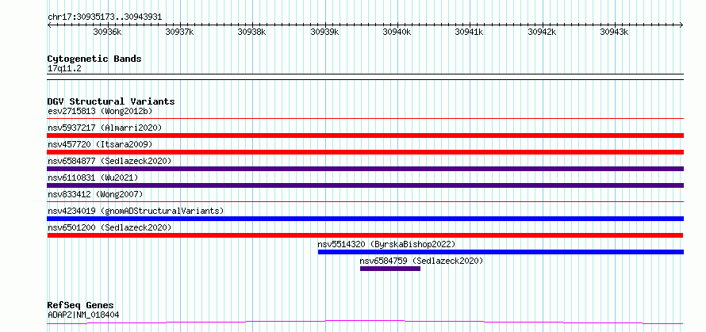Image resolution: width=706 pixels, height=332 pixels.
Task: Select the short purple nsv6584759 bar
Action: click(x=390, y=269)
